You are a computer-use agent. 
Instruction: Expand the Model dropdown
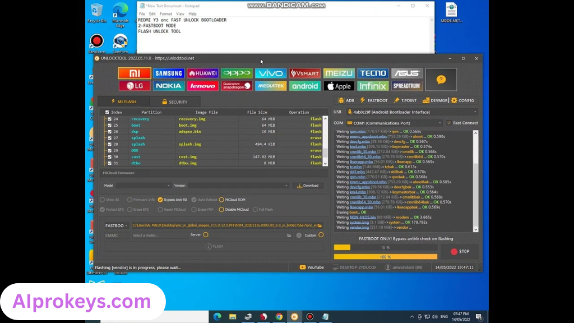[x=143, y=186]
